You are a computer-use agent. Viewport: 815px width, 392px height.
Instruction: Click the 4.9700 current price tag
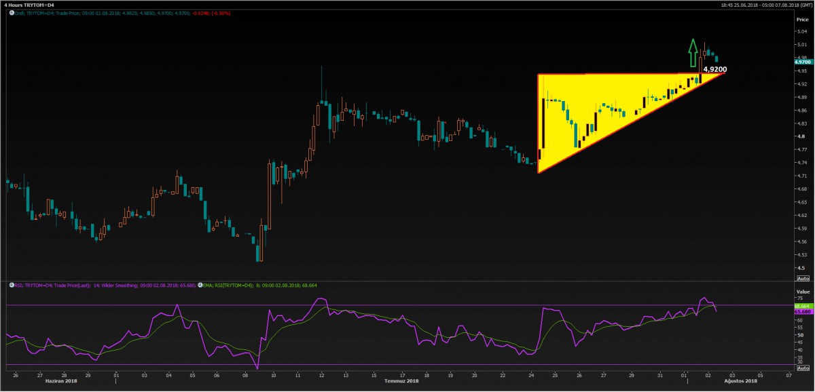pyautogui.click(x=802, y=62)
